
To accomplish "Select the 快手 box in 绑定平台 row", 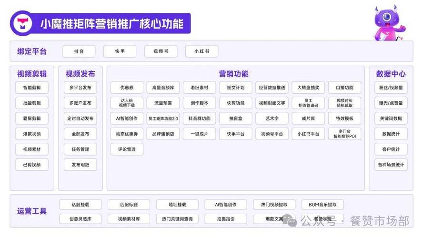I will pyautogui.click(x=120, y=51).
